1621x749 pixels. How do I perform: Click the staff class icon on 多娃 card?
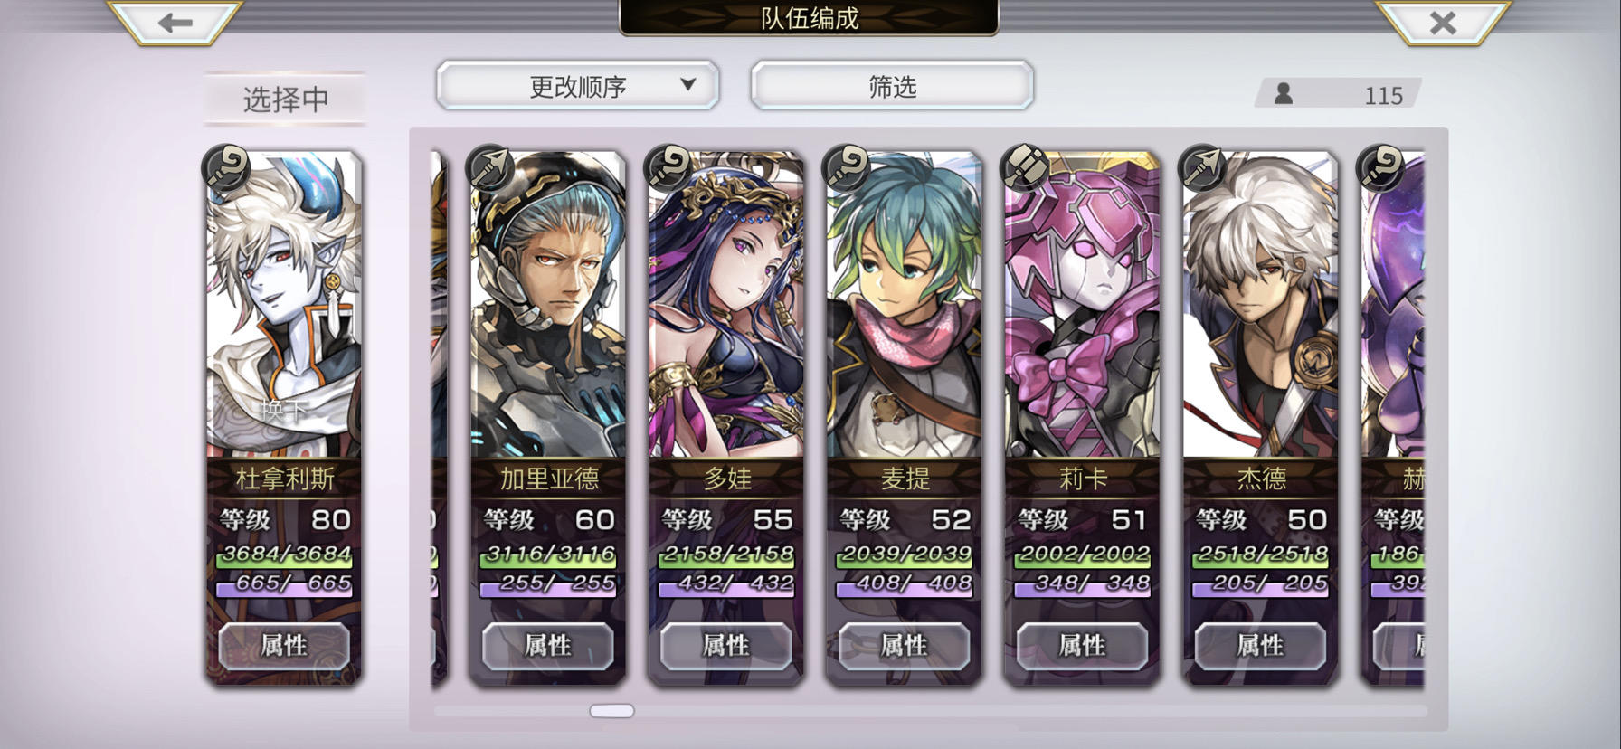(x=668, y=168)
